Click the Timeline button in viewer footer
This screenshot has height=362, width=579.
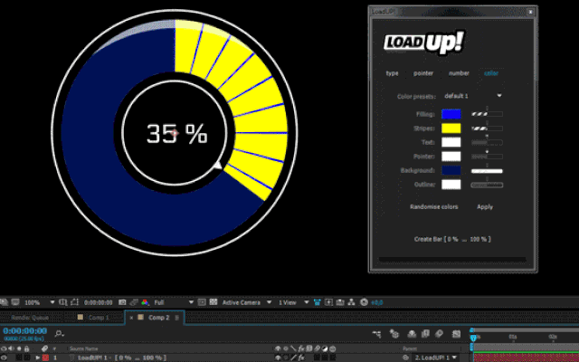[340, 302]
